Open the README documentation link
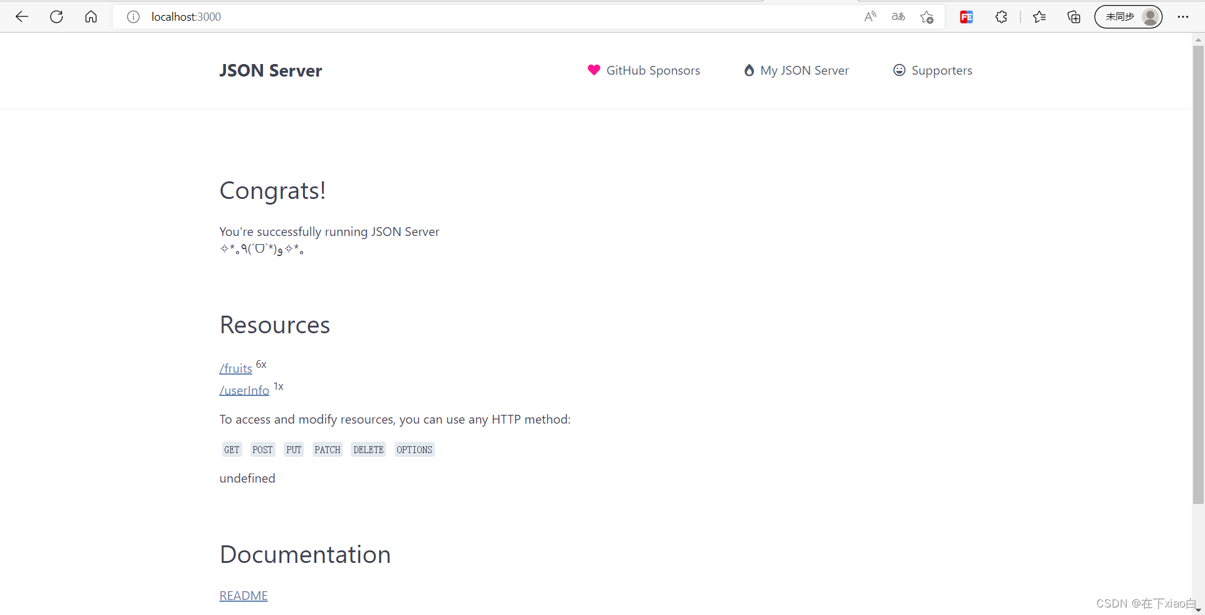 click(x=244, y=595)
